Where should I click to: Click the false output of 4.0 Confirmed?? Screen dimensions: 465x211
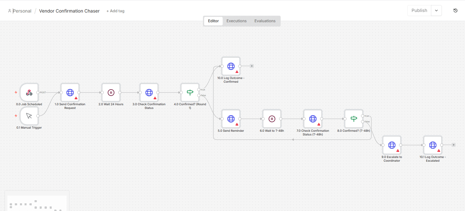[x=199, y=95]
